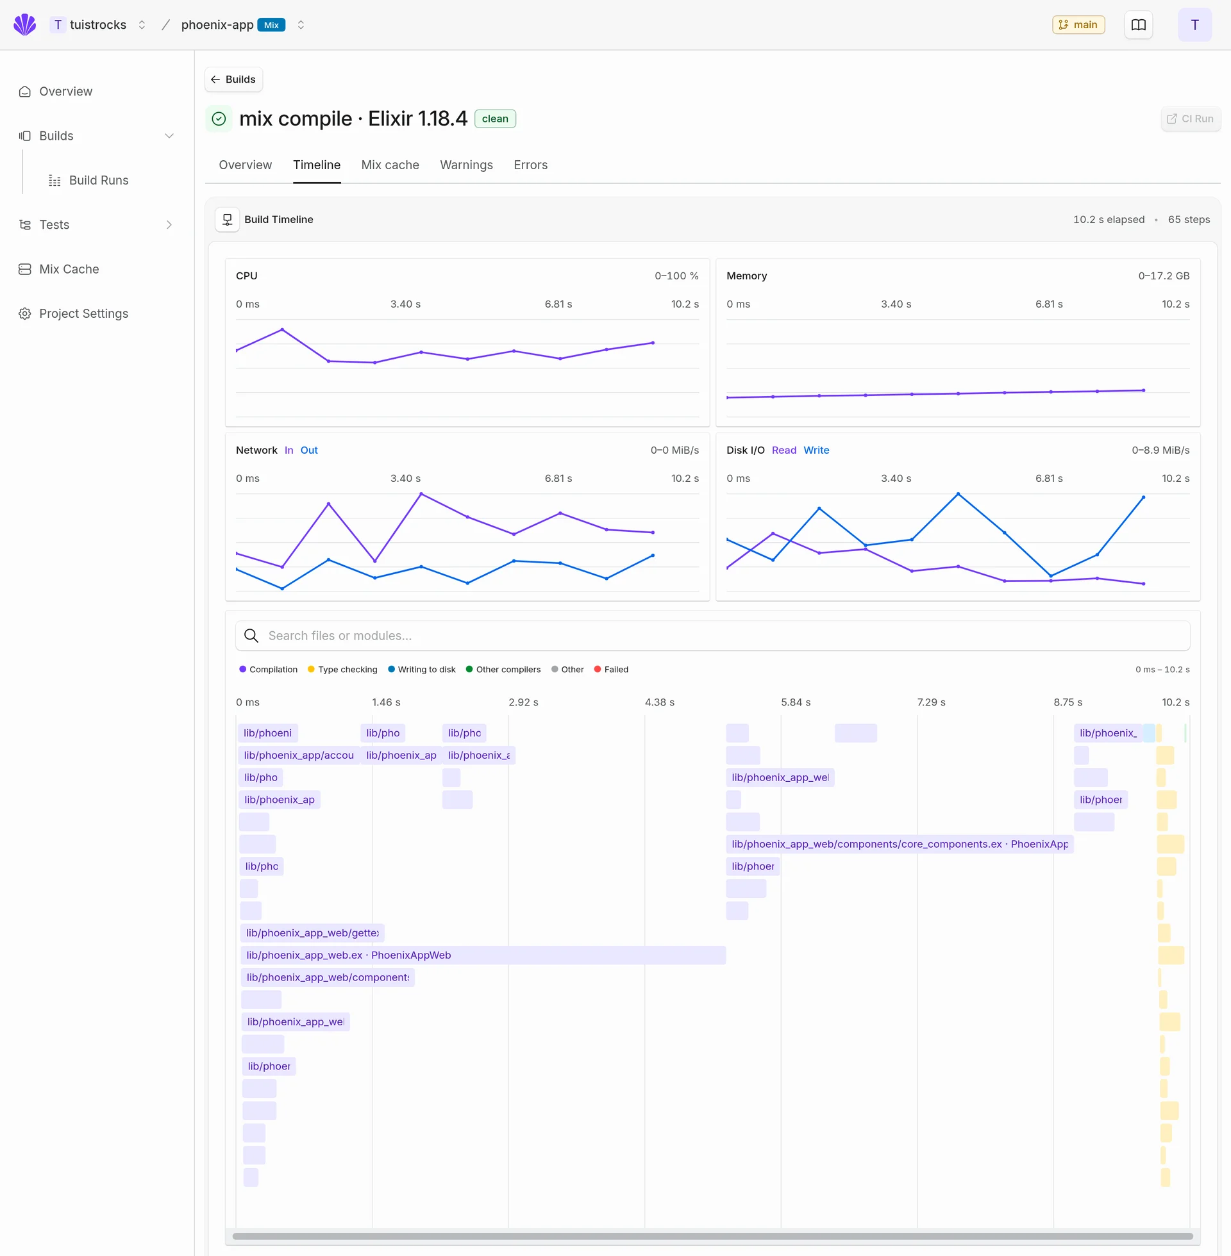The image size is (1231, 1256).
Task: Open the documentation book icon
Action: [1138, 24]
